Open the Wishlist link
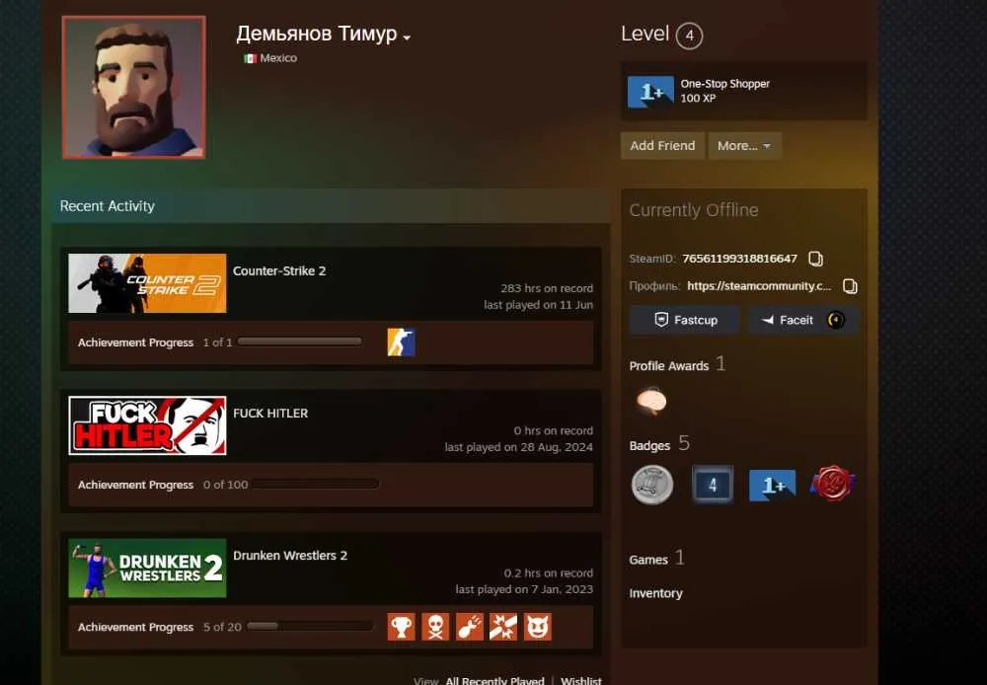Viewport: 987px width, 685px height. (x=581, y=681)
